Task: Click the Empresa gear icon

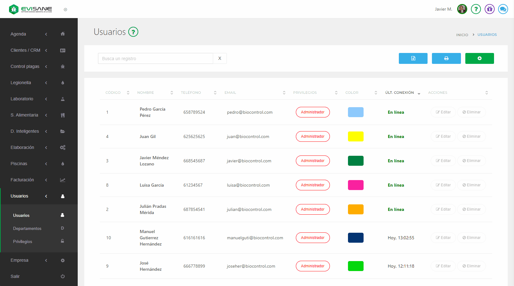Action: coord(63,260)
